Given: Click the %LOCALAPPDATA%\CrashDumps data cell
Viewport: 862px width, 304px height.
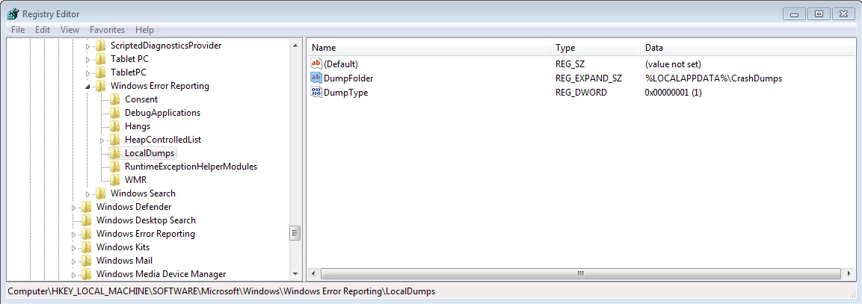Looking at the screenshot, I should click(x=713, y=78).
